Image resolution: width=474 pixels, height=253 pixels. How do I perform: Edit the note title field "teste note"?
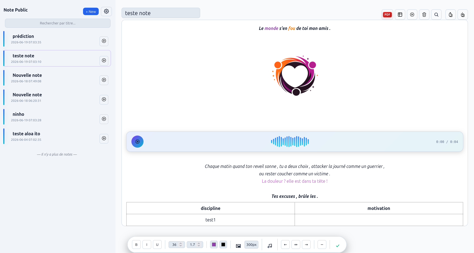pos(161,13)
